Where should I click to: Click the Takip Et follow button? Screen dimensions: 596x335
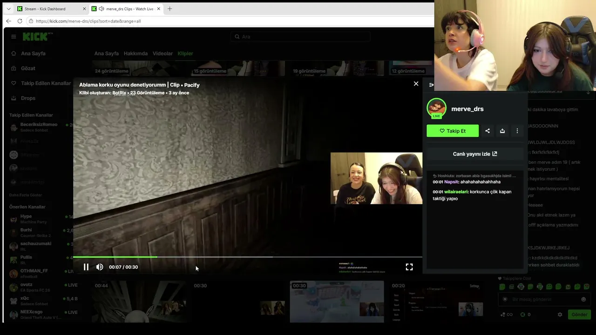coord(453,131)
